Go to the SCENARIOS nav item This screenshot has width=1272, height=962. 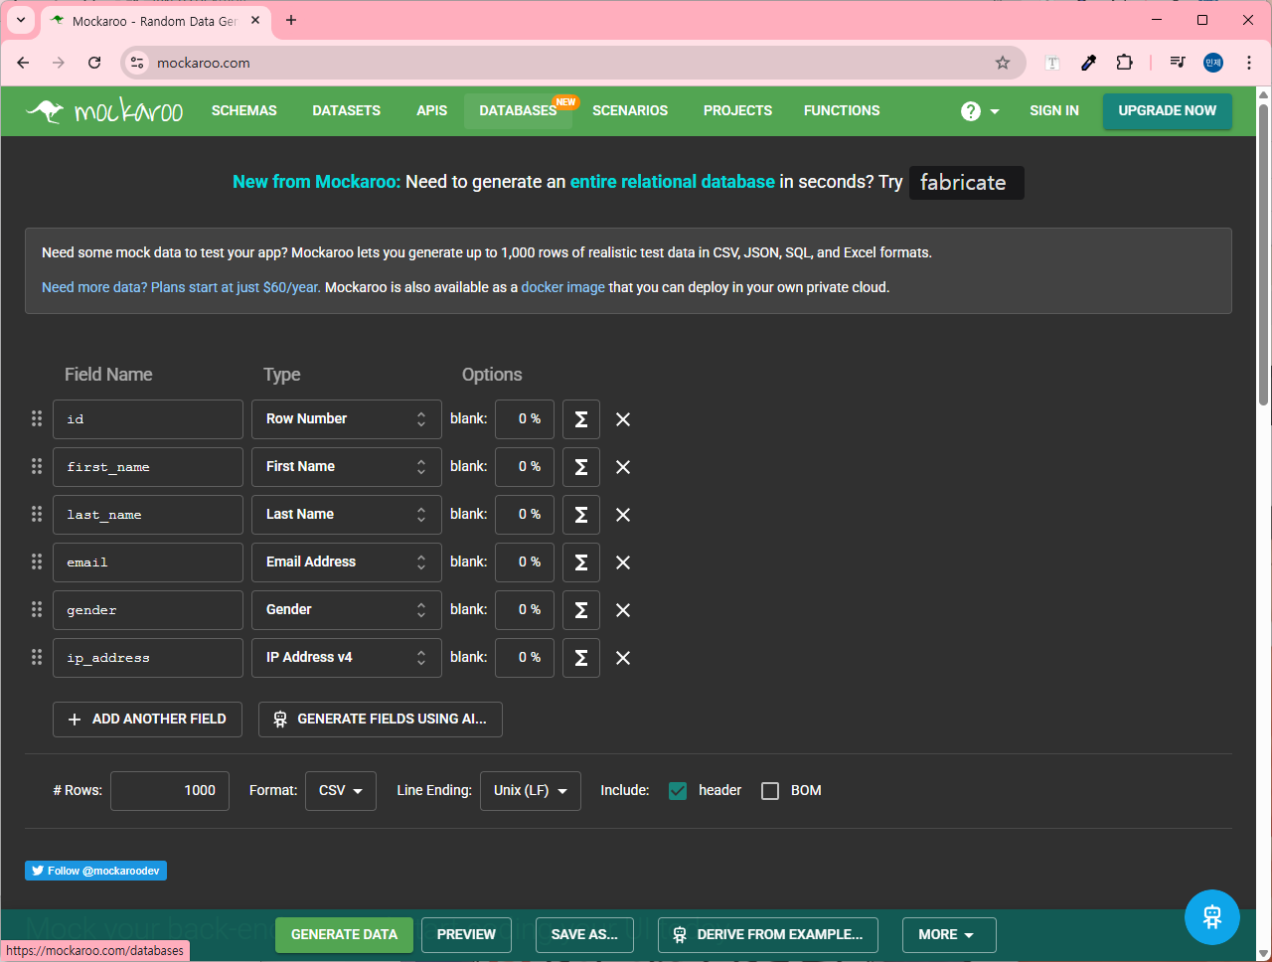(630, 110)
